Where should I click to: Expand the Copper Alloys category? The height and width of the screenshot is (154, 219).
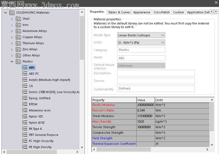pos(12,37)
